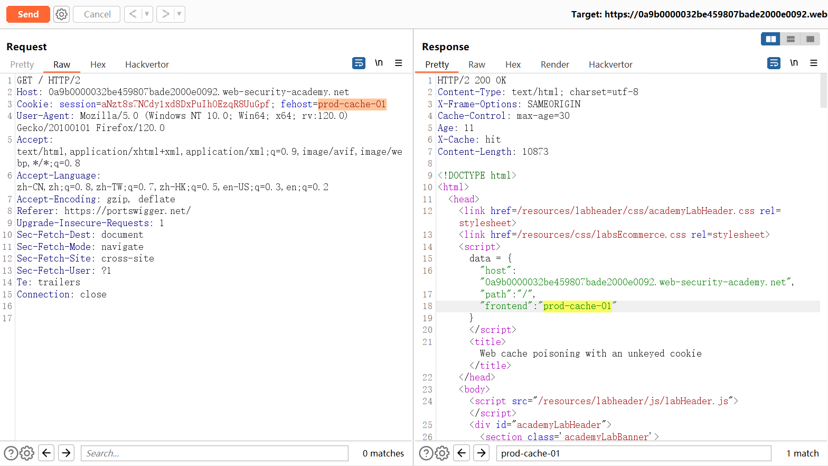Open Request search help icon
The width and height of the screenshot is (828, 466).
click(11, 453)
